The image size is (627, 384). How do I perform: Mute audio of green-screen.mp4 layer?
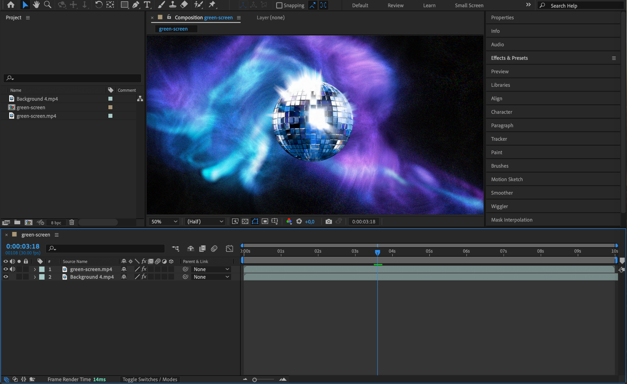[12, 269]
